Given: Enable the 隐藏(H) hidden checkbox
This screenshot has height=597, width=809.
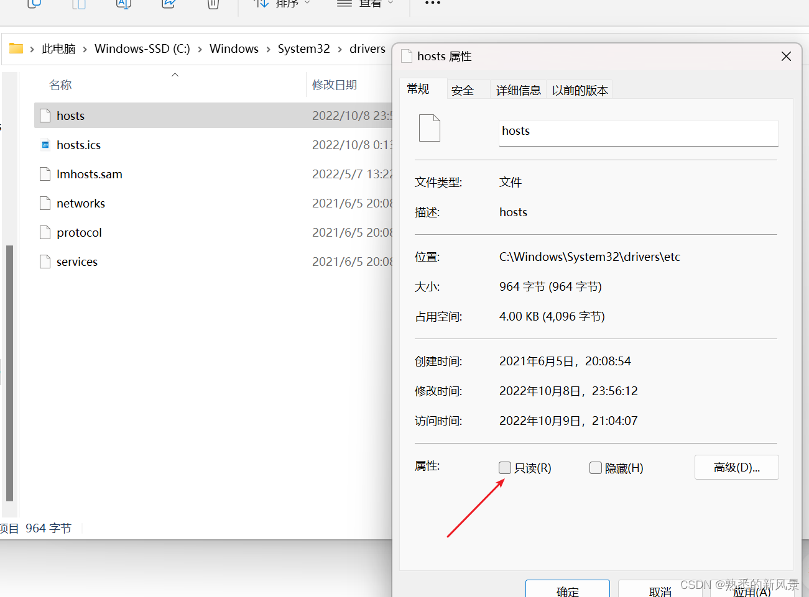Looking at the screenshot, I should [596, 468].
